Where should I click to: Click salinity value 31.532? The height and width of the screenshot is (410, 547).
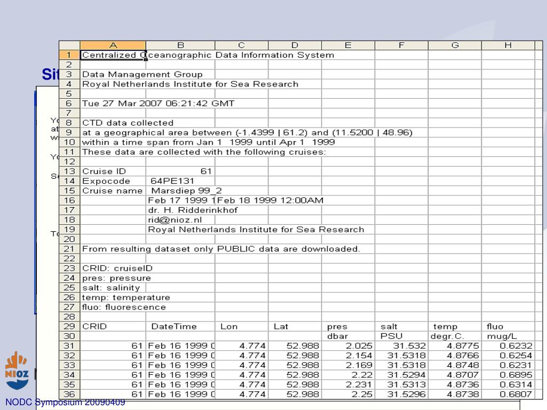tap(410, 346)
